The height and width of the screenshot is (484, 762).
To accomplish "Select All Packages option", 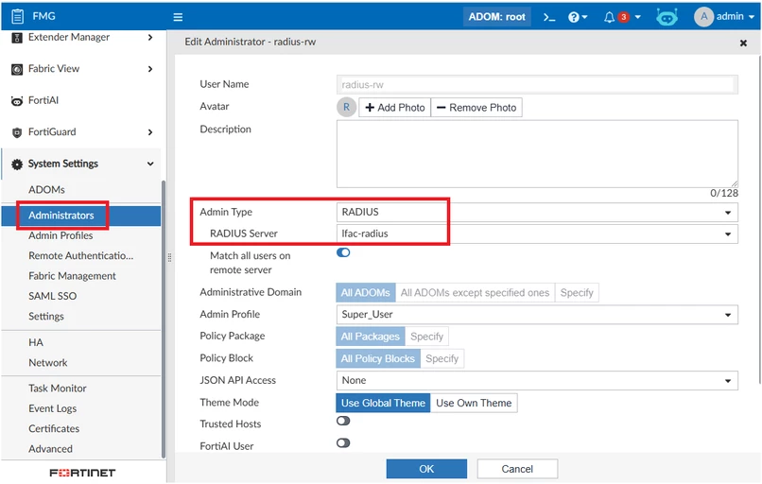I will tap(371, 337).
